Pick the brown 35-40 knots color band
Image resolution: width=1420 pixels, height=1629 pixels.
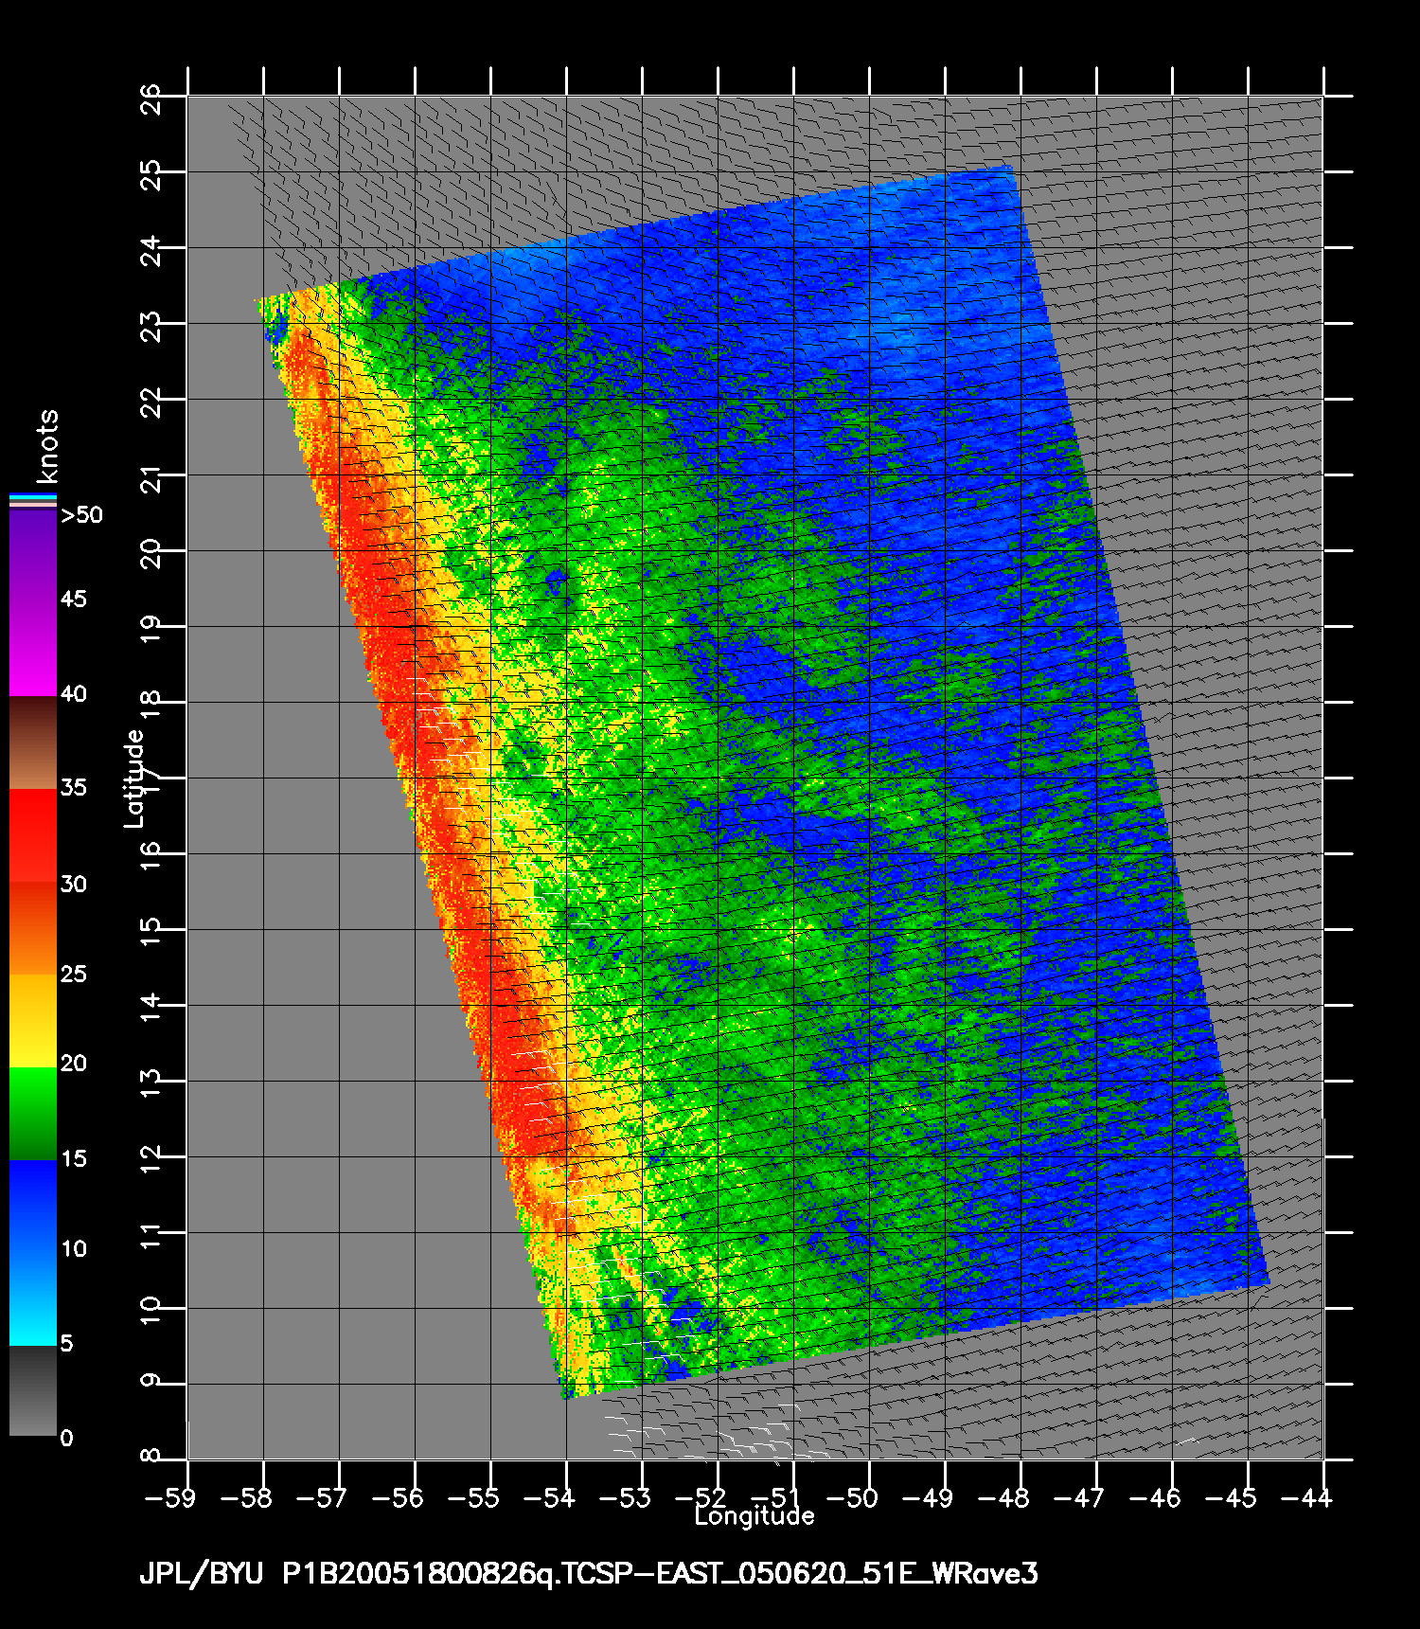pos(33,743)
